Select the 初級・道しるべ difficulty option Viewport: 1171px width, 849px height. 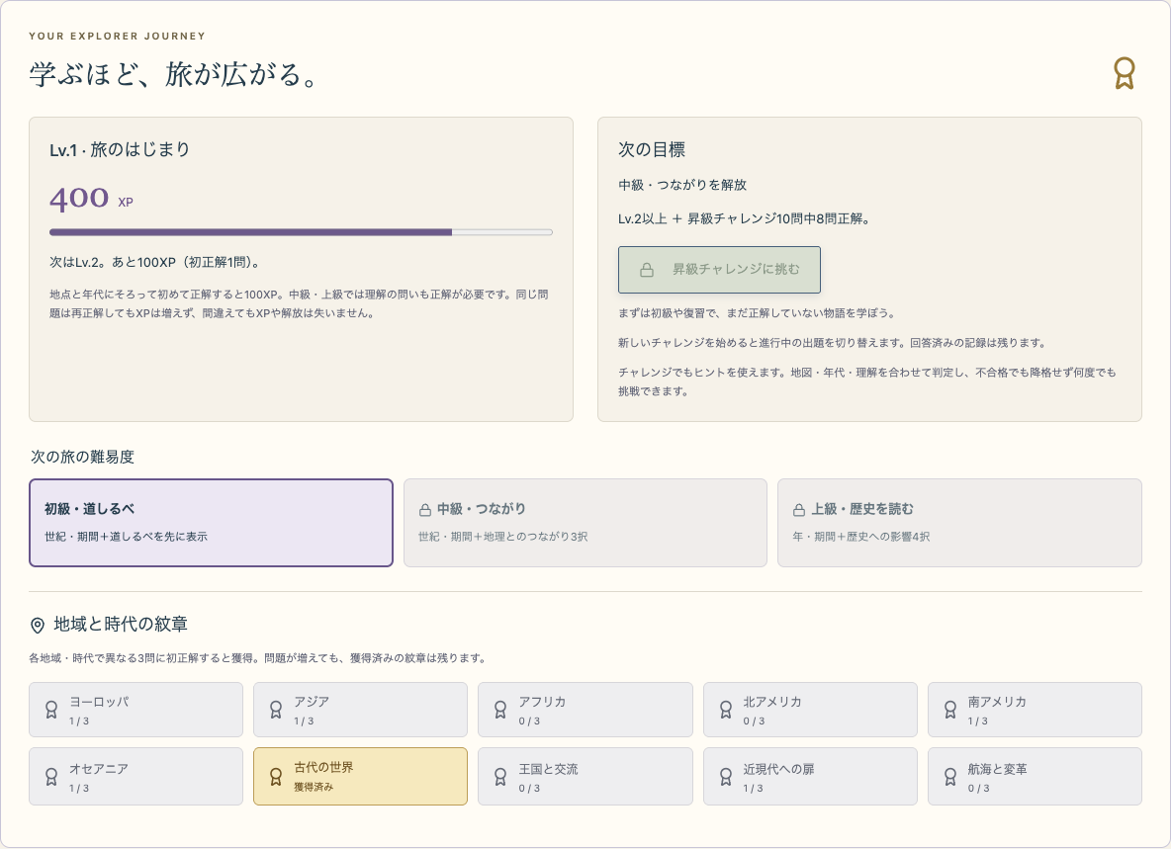[212, 523]
